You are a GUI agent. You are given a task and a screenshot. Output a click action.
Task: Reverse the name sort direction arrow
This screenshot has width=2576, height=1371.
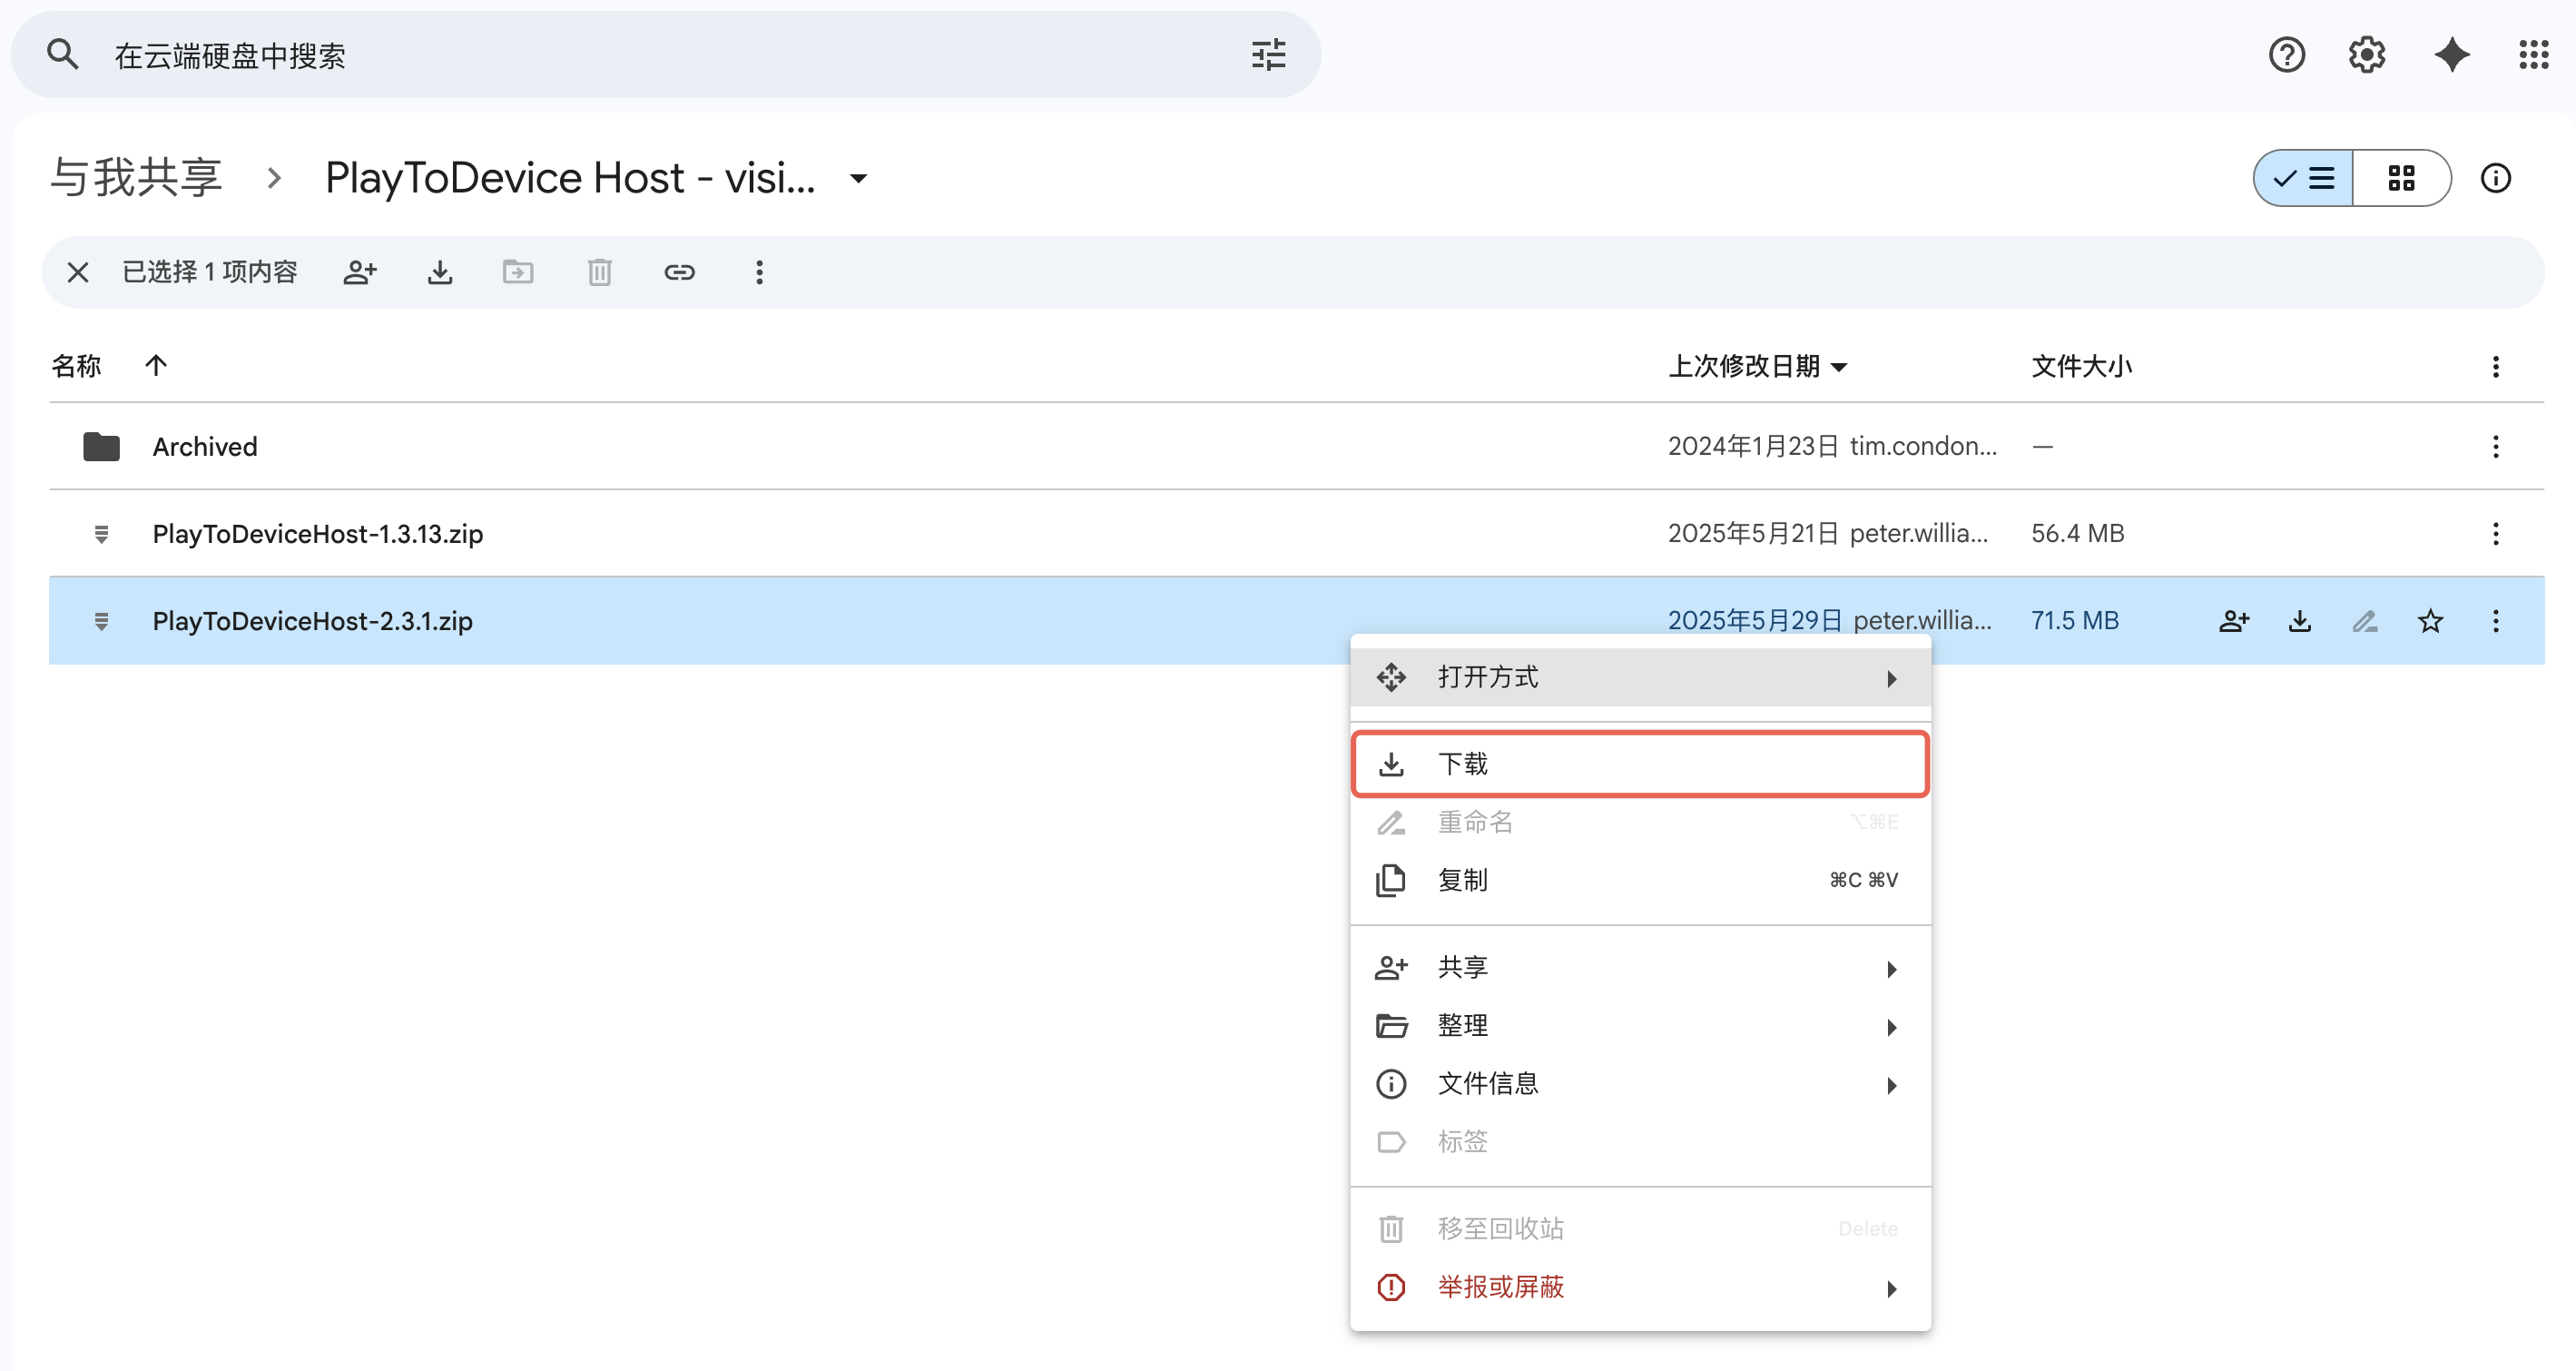(x=156, y=365)
